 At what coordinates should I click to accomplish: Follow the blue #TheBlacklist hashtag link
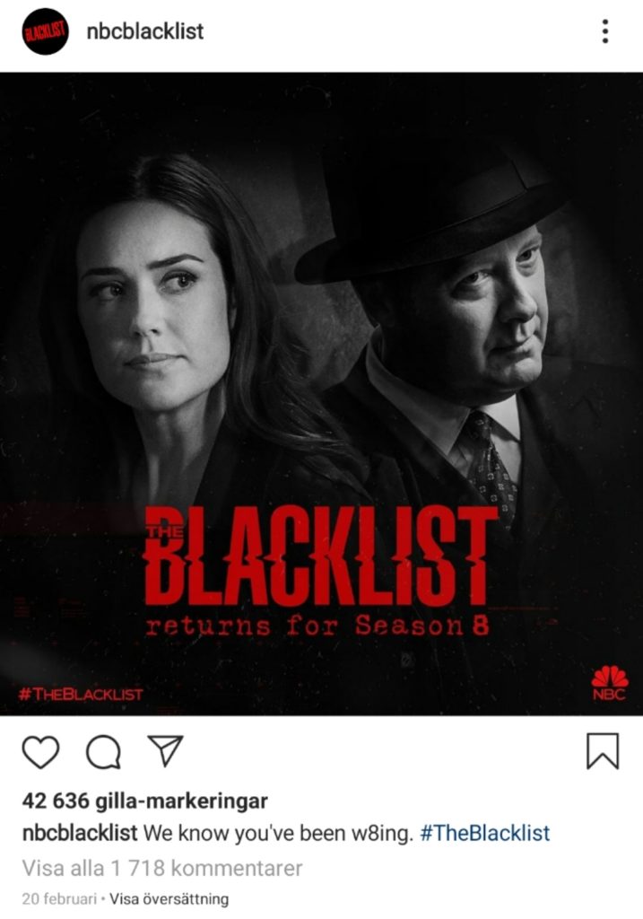pyautogui.click(x=485, y=833)
